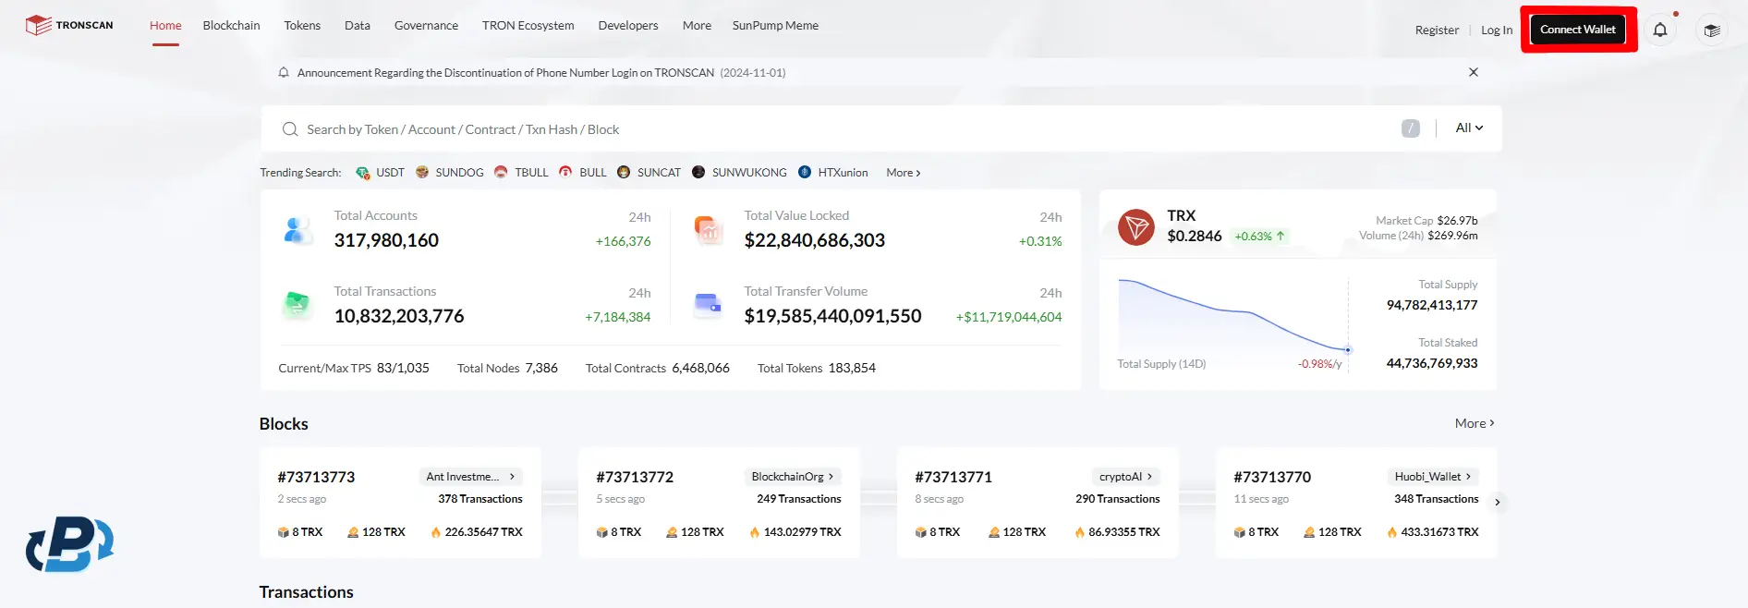This screenshot has height=608, width=1748.
Task: Click the Log In link
Action: pyautogui.click(x=1497, y=30)
